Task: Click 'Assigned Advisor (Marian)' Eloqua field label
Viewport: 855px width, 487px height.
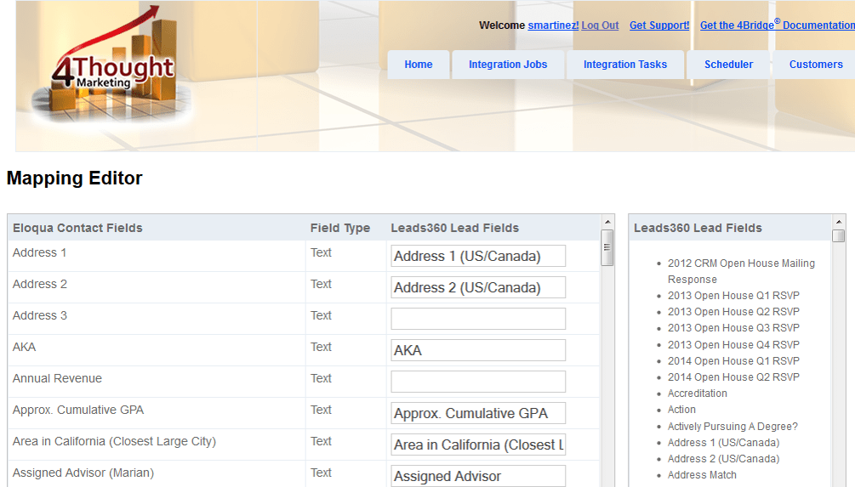Action: point(83,473)
